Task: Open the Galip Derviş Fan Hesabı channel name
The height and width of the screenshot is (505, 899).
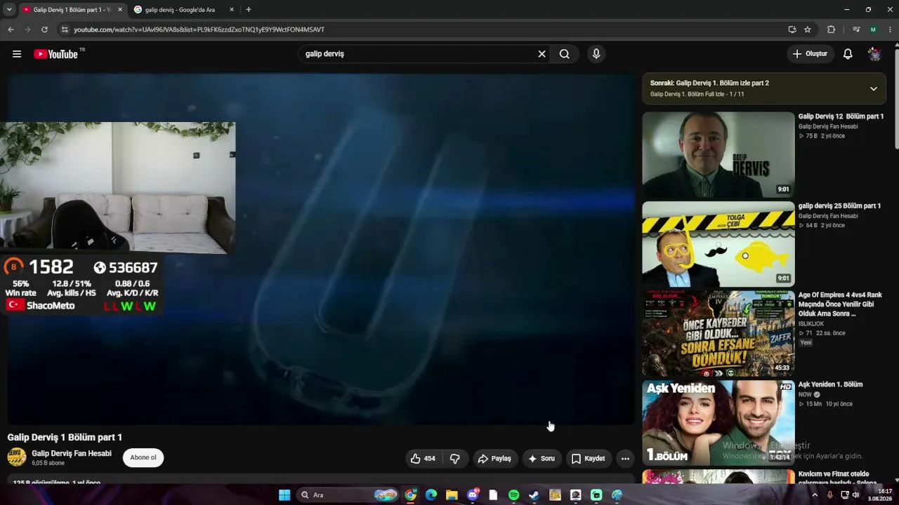Action: [72, 454]
